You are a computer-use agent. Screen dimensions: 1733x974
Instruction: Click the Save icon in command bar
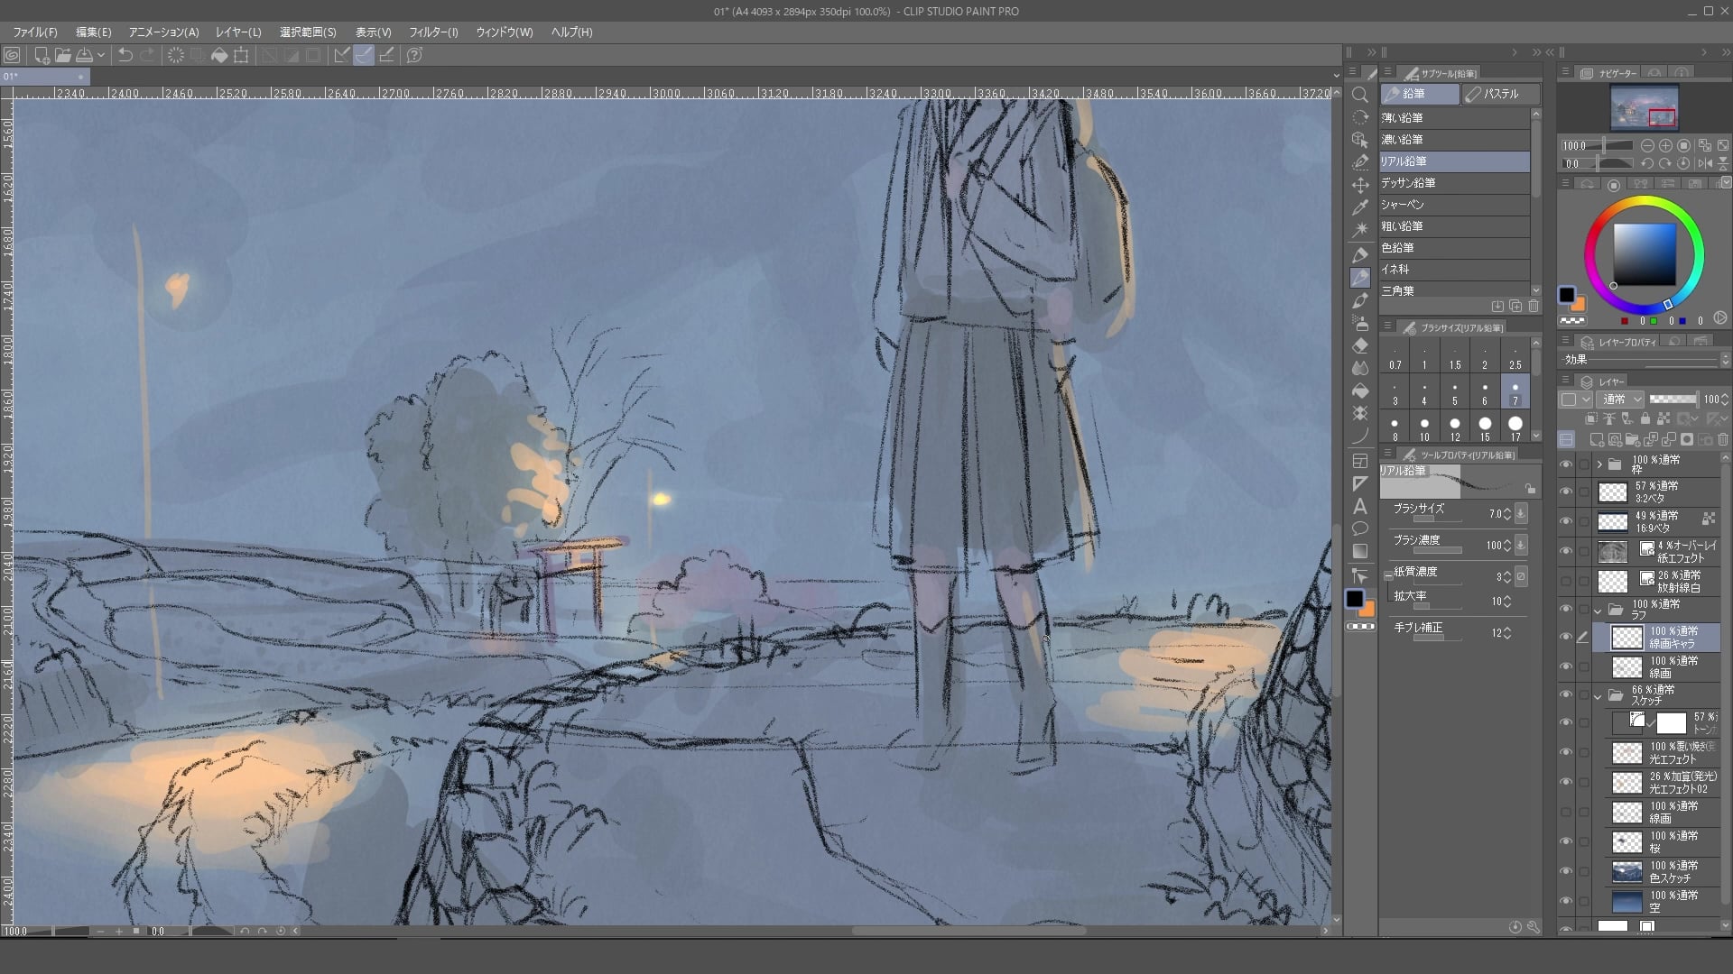pyautogui.click(x=84, y=55)
